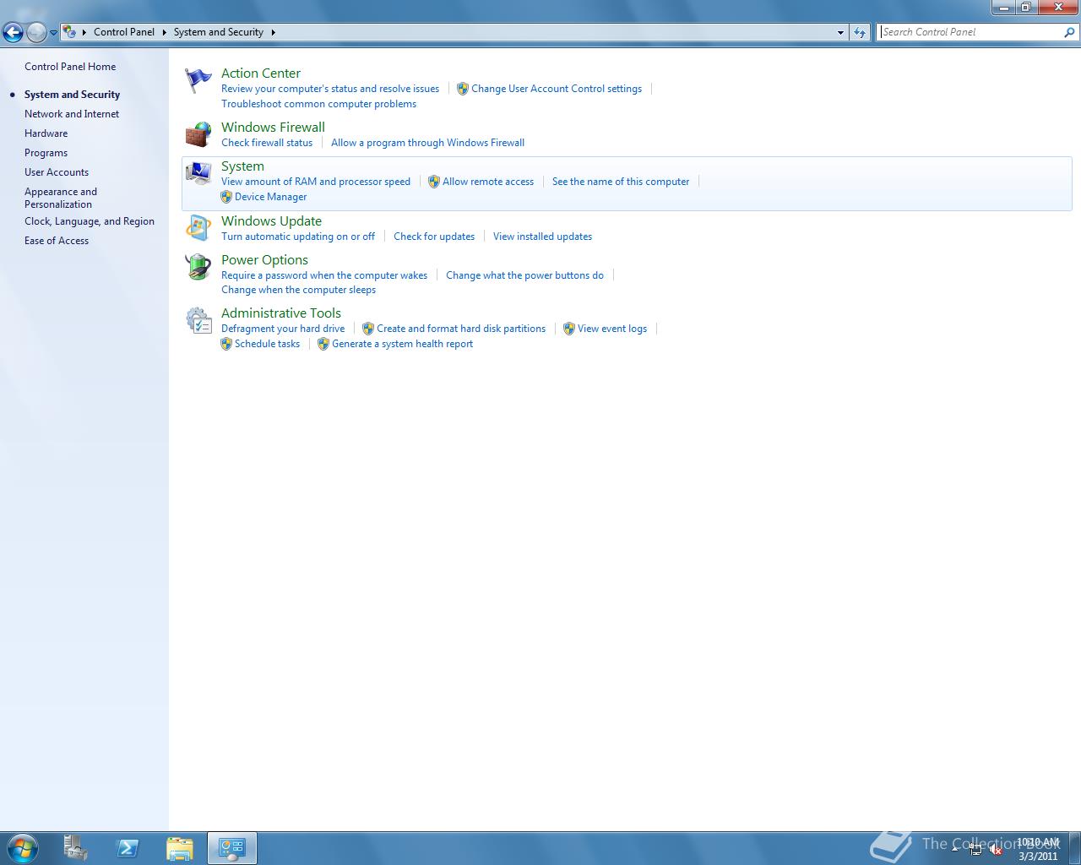The height and width of the screenshot is (865, 1081).
Task: Open Appearance and Personalization category
Action: click(x=61, y=198)
